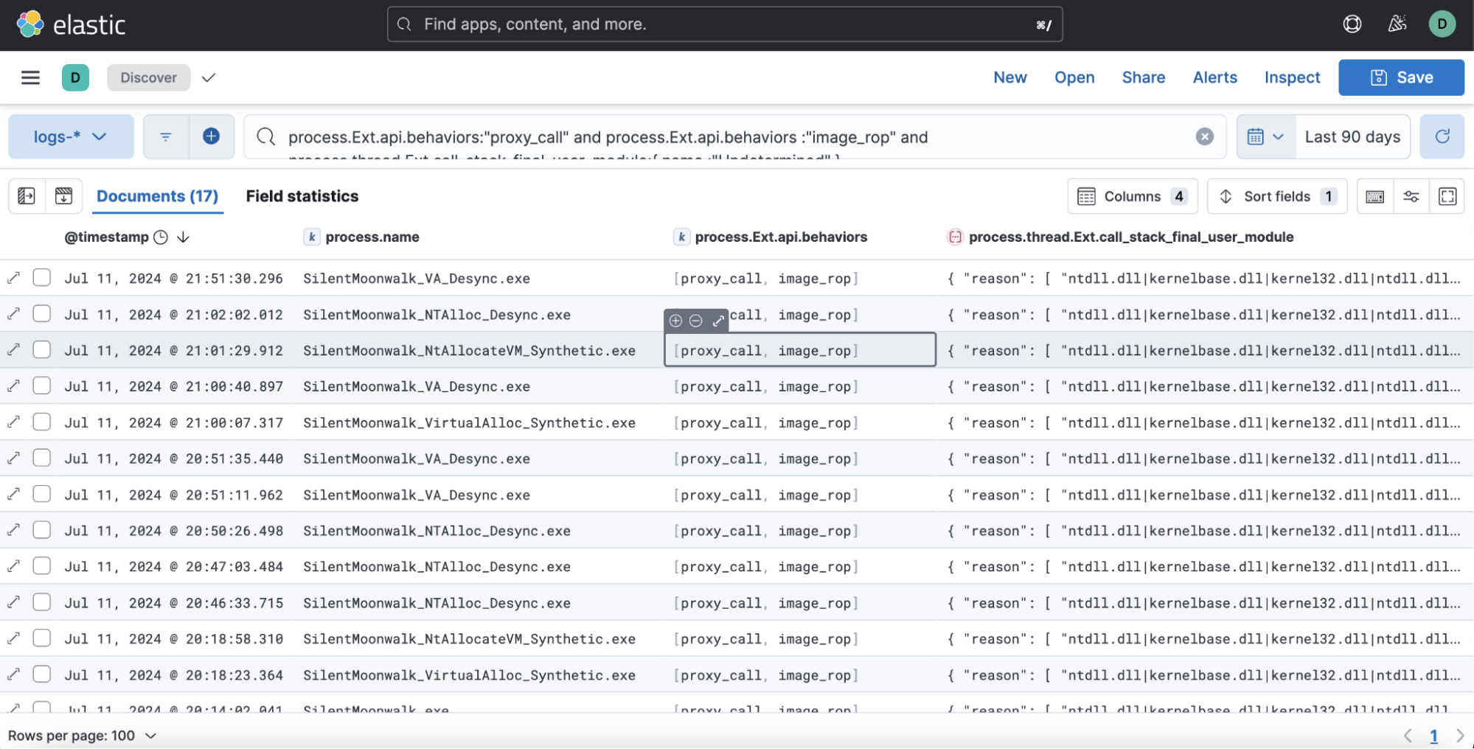This screenshot has height=749, width=1474.
Task: Expand the first SilentMoonwalk_VA_Desync.exe document row
Action: [14, 278]
